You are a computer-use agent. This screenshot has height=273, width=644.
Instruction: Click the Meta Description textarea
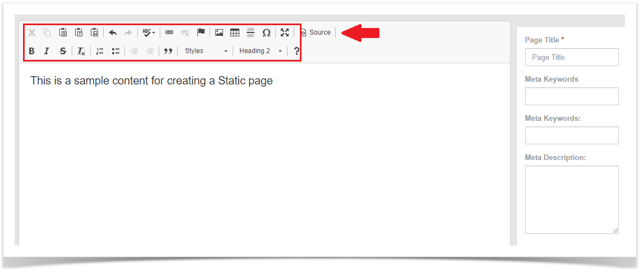(x=572, y=200)
